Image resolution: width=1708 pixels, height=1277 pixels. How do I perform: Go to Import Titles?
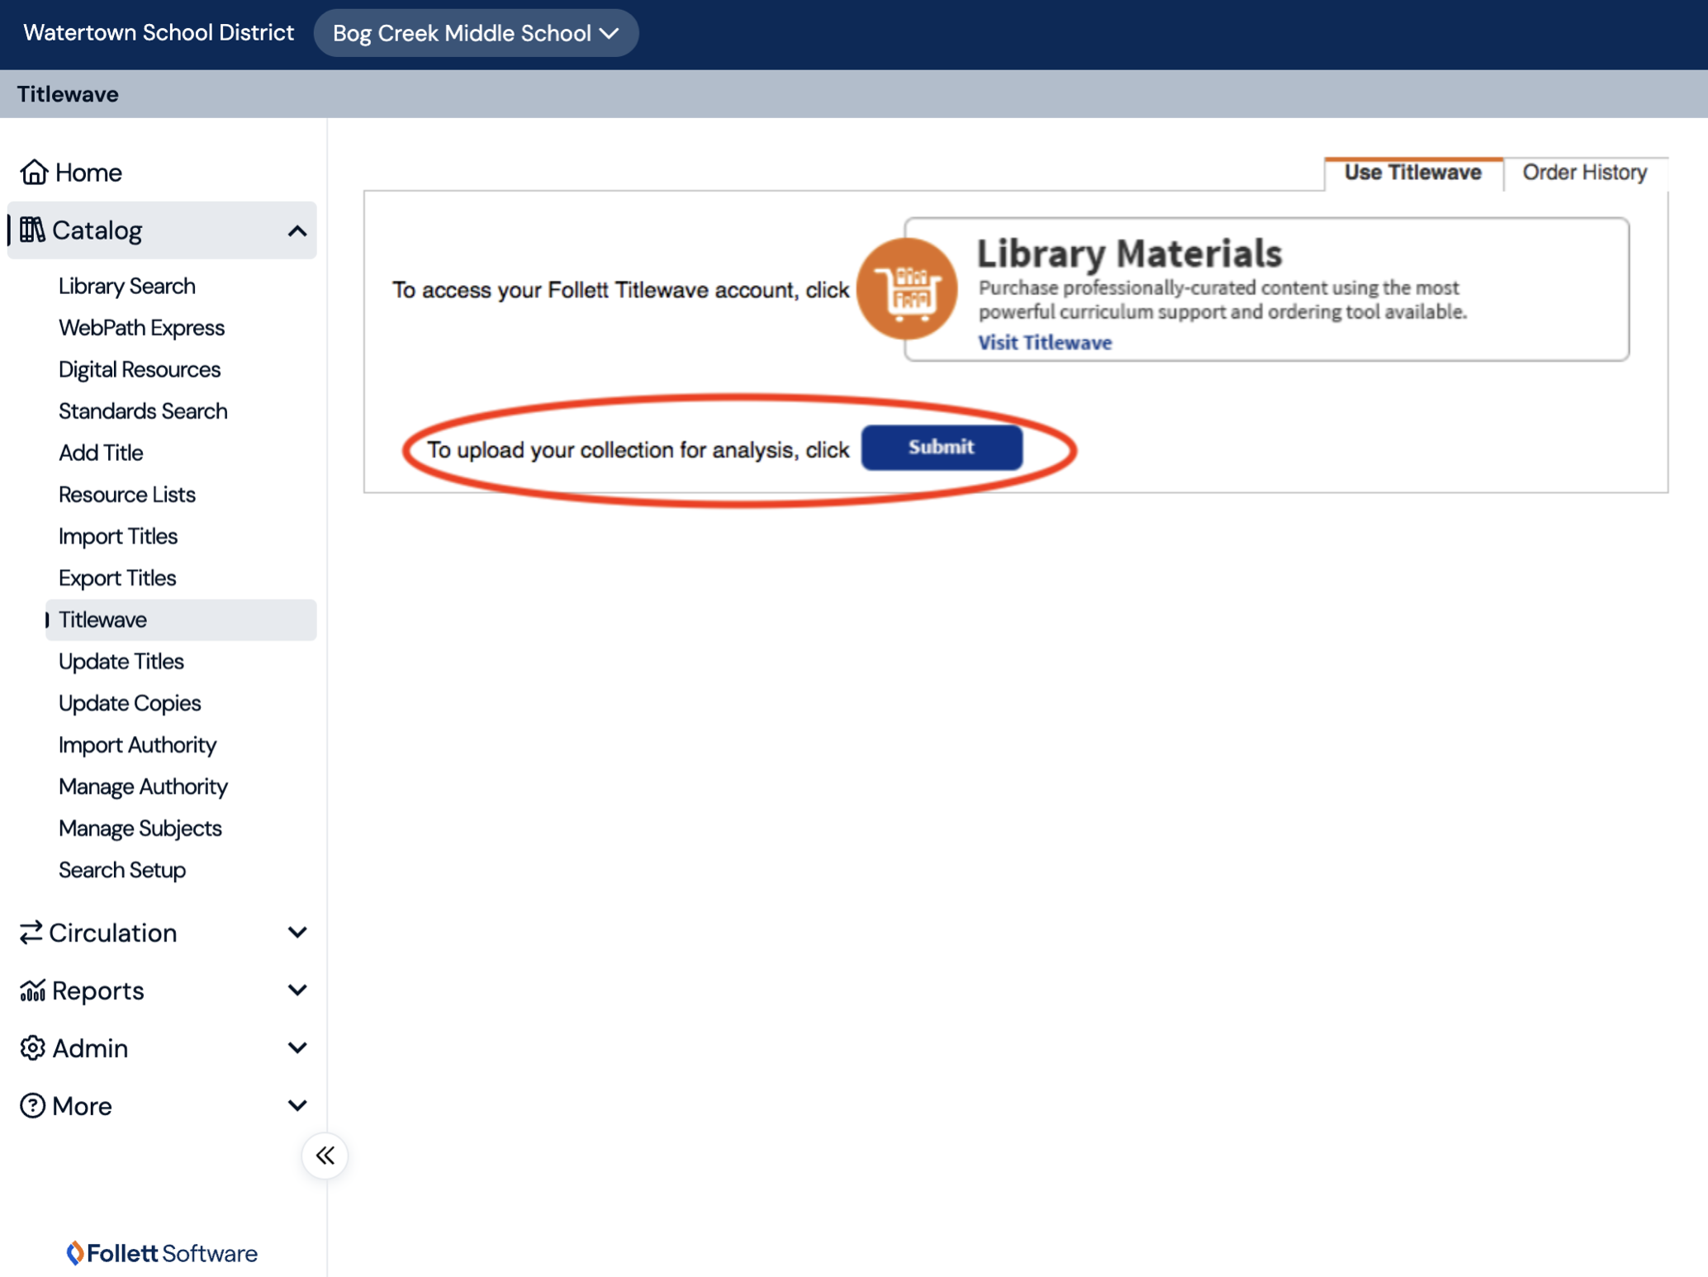coord(118,536)
